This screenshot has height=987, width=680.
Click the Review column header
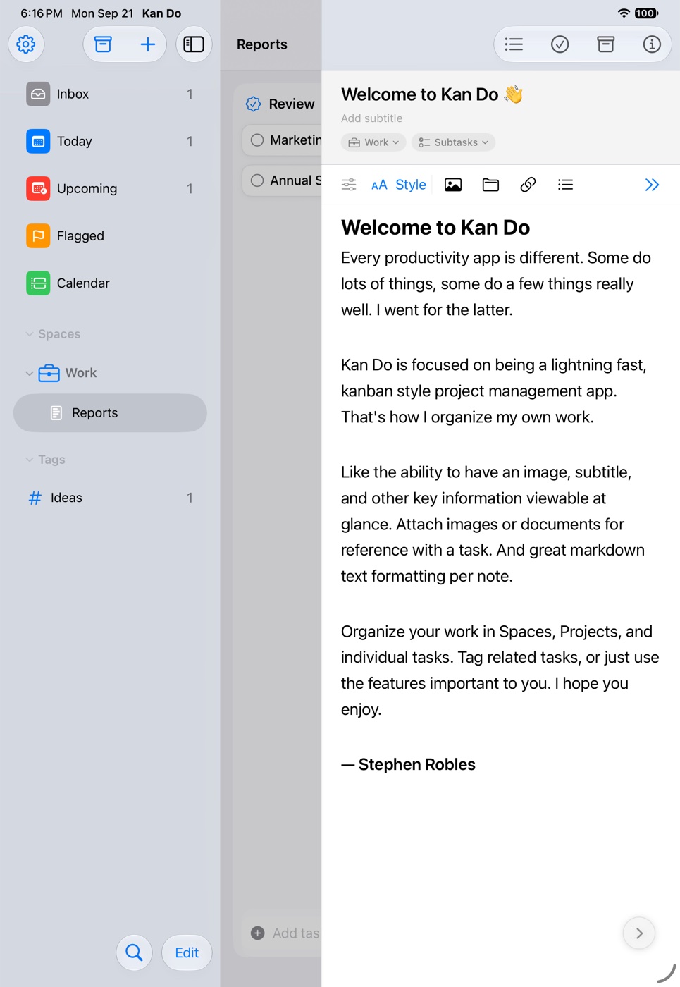point(282,104)
